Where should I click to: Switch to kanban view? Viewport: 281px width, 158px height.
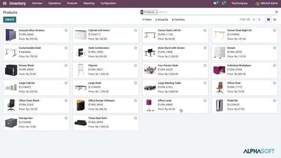pyautogui.click(x=268, y=19)
